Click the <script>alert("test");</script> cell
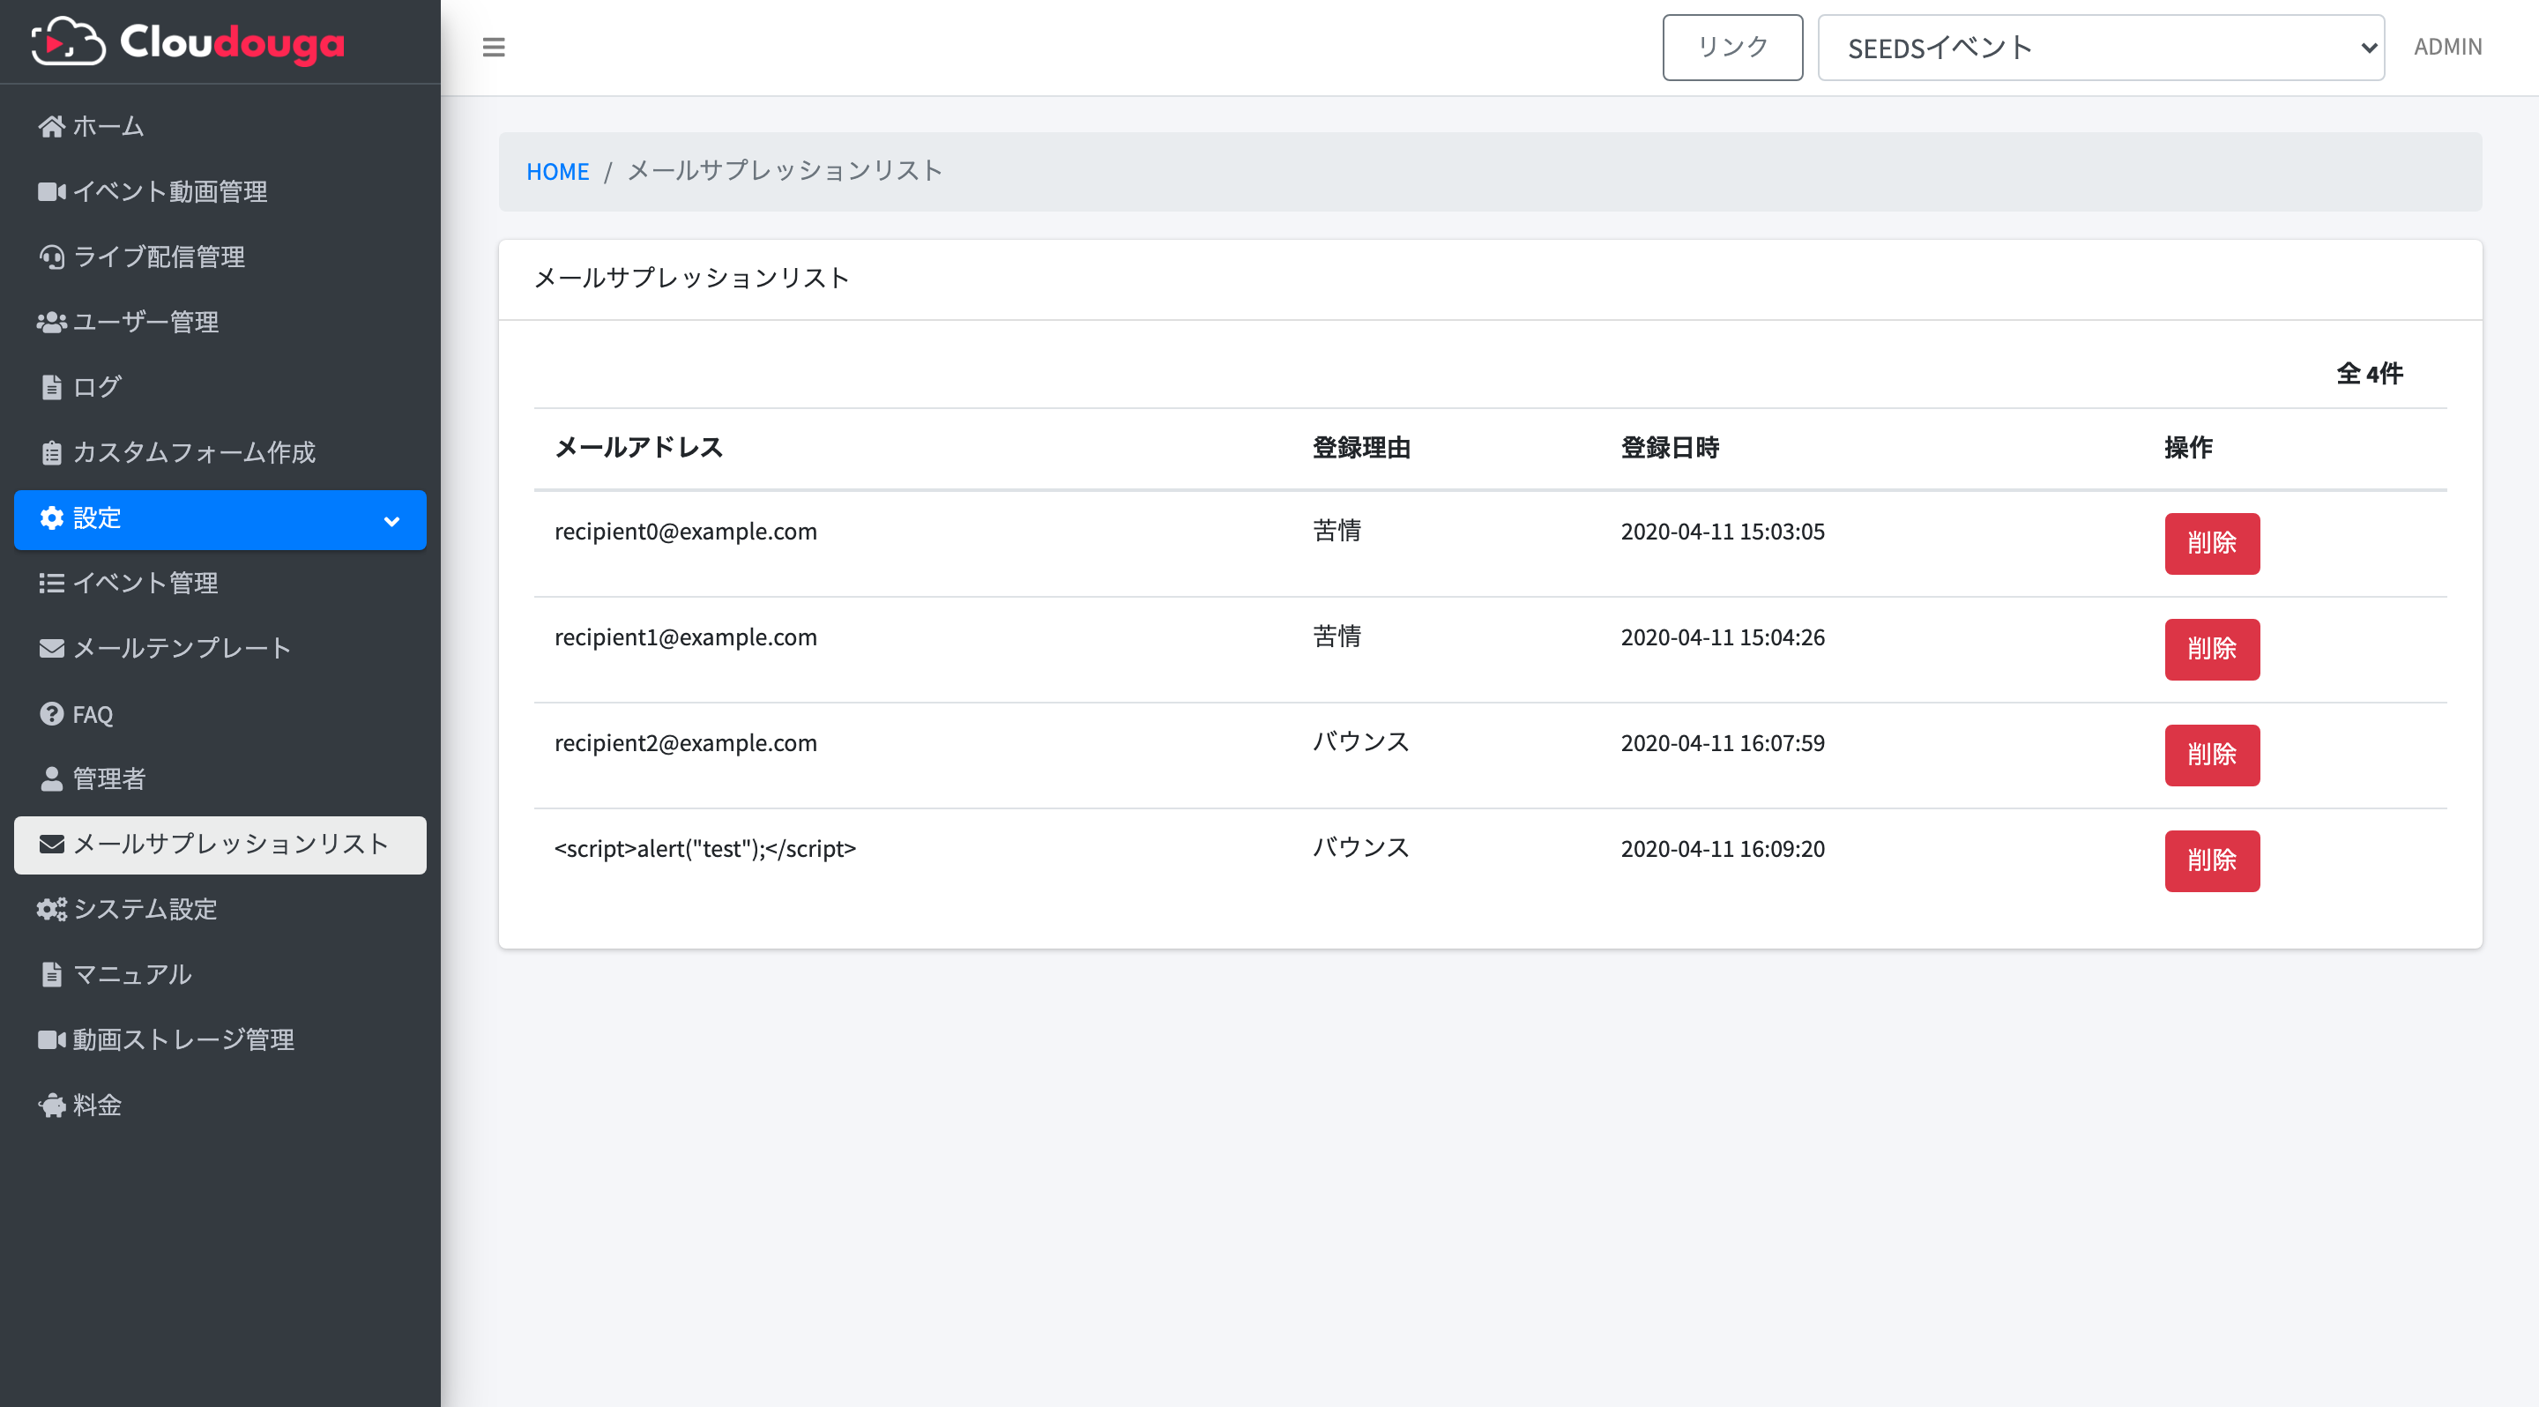The image size is (2539, 1407). 704,848
